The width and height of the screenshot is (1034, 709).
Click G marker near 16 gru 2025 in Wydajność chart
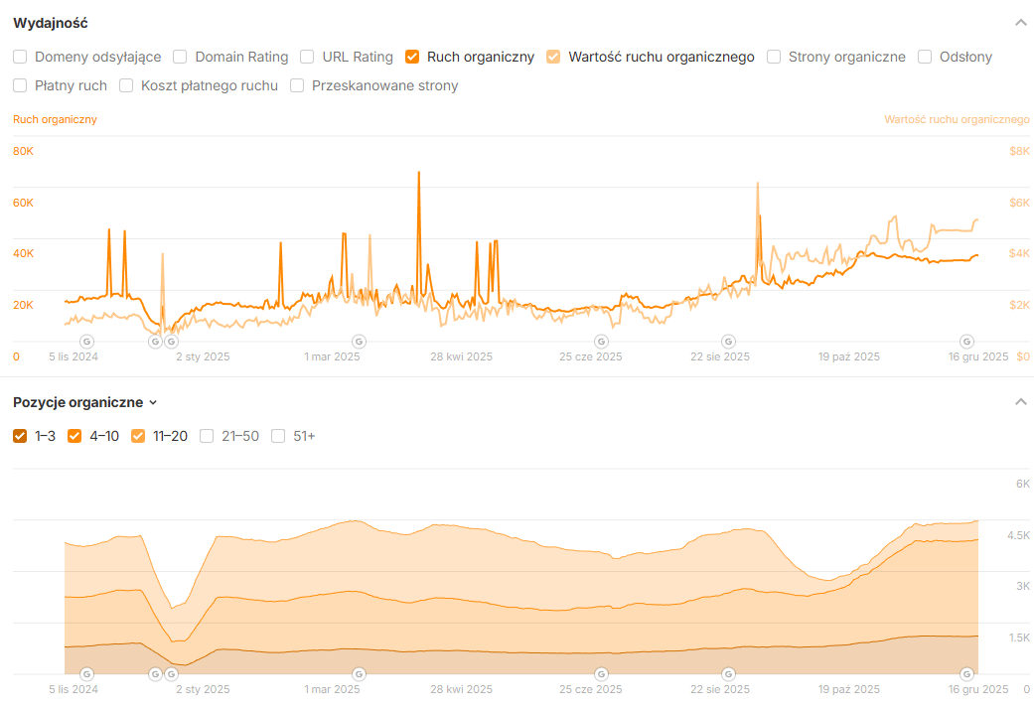[965, 341]
